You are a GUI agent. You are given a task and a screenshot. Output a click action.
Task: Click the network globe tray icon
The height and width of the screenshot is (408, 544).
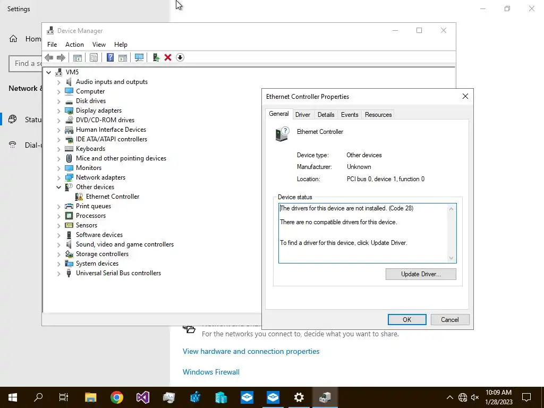[463, 397]
